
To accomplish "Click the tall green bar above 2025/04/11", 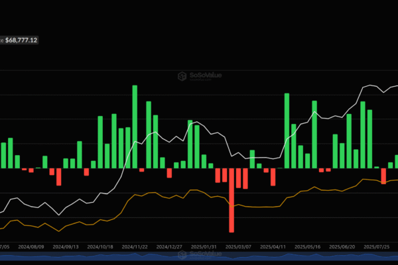I will pyautogui.click(x=287, y=131).
